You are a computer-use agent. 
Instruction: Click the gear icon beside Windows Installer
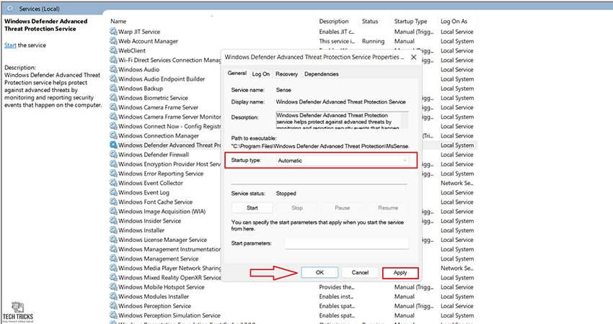113,230
